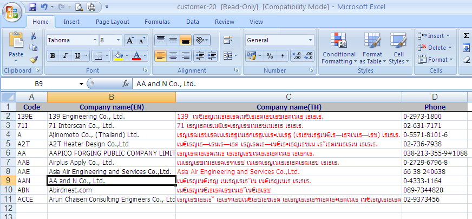The width and height of the screenshot is (472, 219).
Task: Merge and center cells
Action: tap(227, 56)
